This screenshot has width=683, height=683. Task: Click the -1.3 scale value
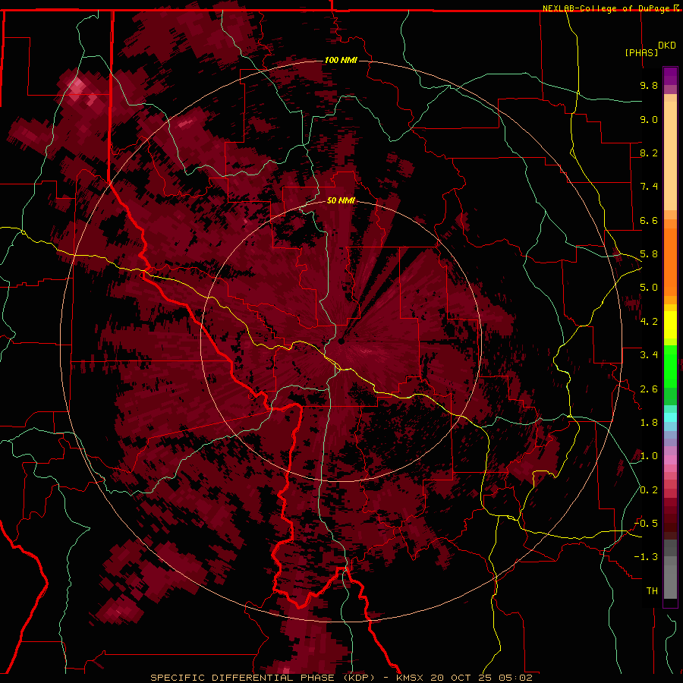pyautogui.click(x=646, y=557)
